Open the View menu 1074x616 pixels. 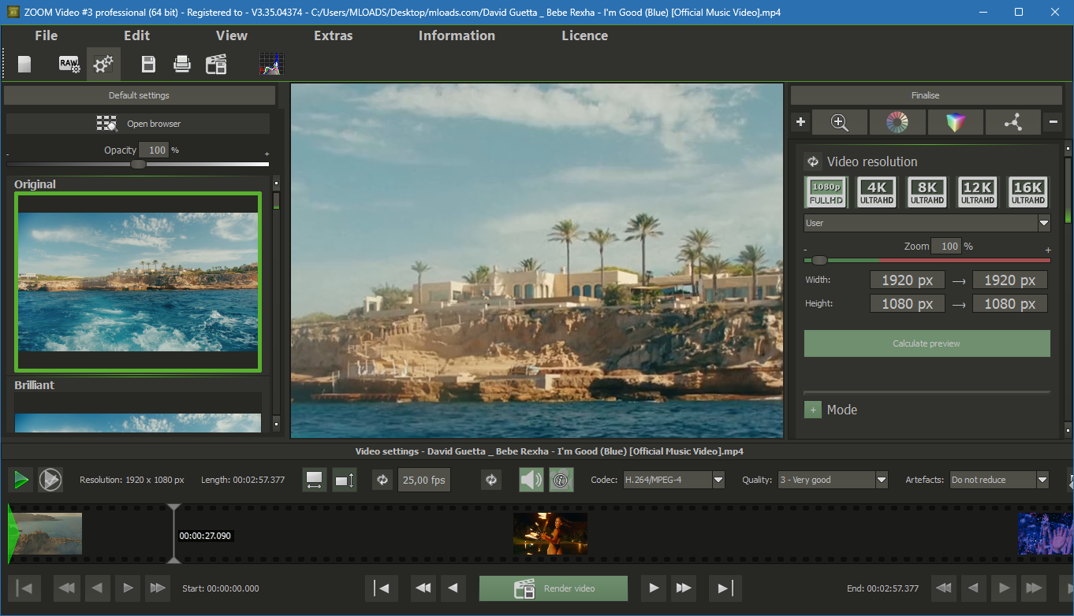pyautogui.click(x=232, y=35)
